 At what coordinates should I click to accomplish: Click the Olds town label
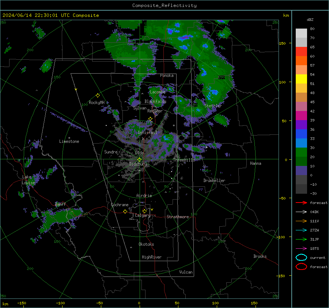139,153
